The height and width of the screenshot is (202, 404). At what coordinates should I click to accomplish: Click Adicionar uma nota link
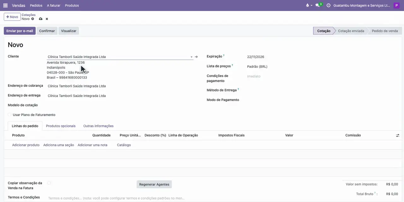(x=92, y=145)
